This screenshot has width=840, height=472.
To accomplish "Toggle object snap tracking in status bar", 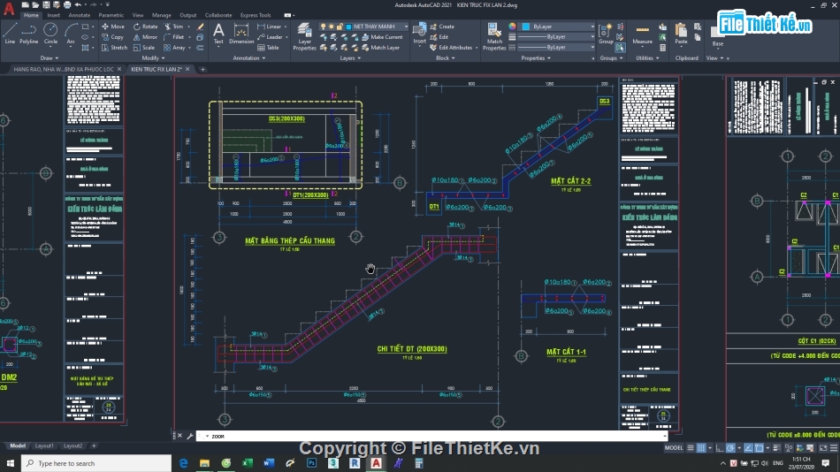I will pyautogui.click(x=749, y=448).
